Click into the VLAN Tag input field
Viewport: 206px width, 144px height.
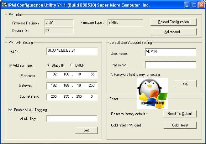[x=72, y=118]
